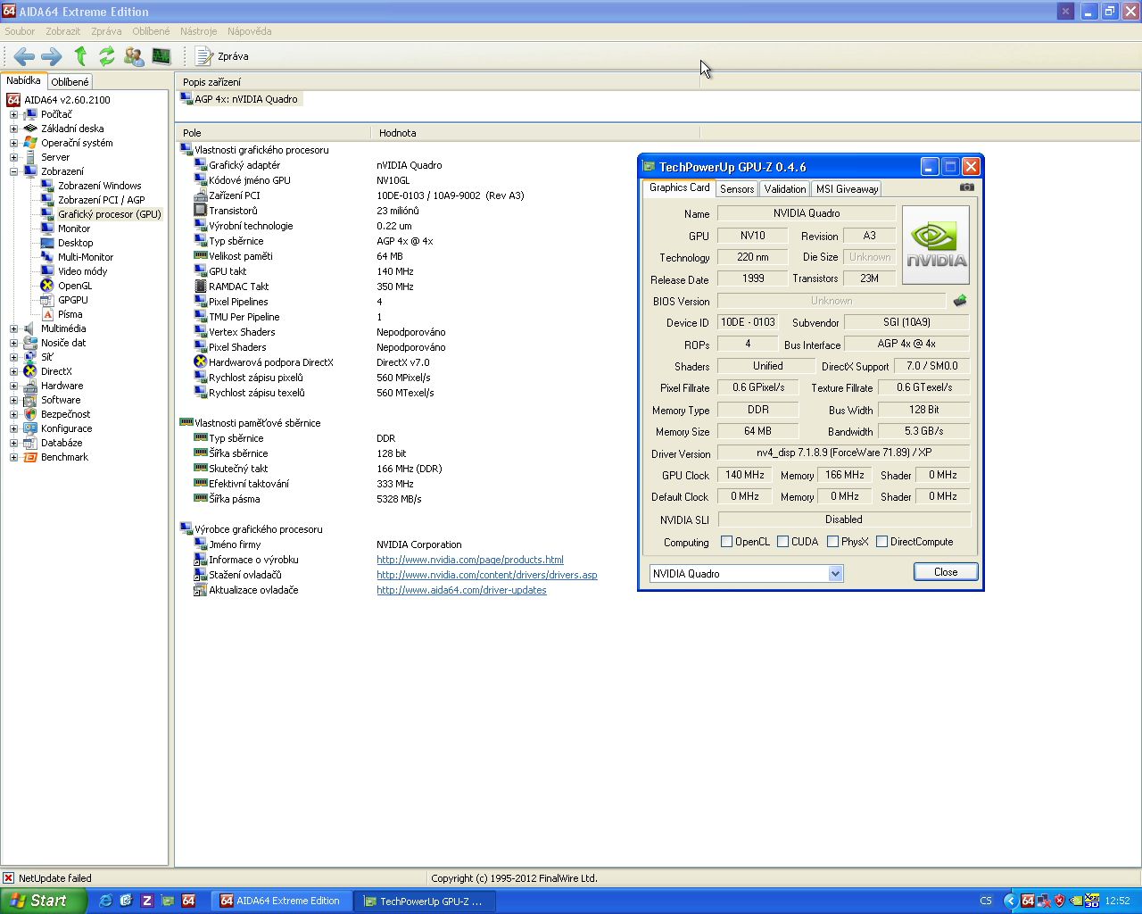1142x914 pixels.
Task: Click the Hodnota column header
Action: tap(535, 133)
